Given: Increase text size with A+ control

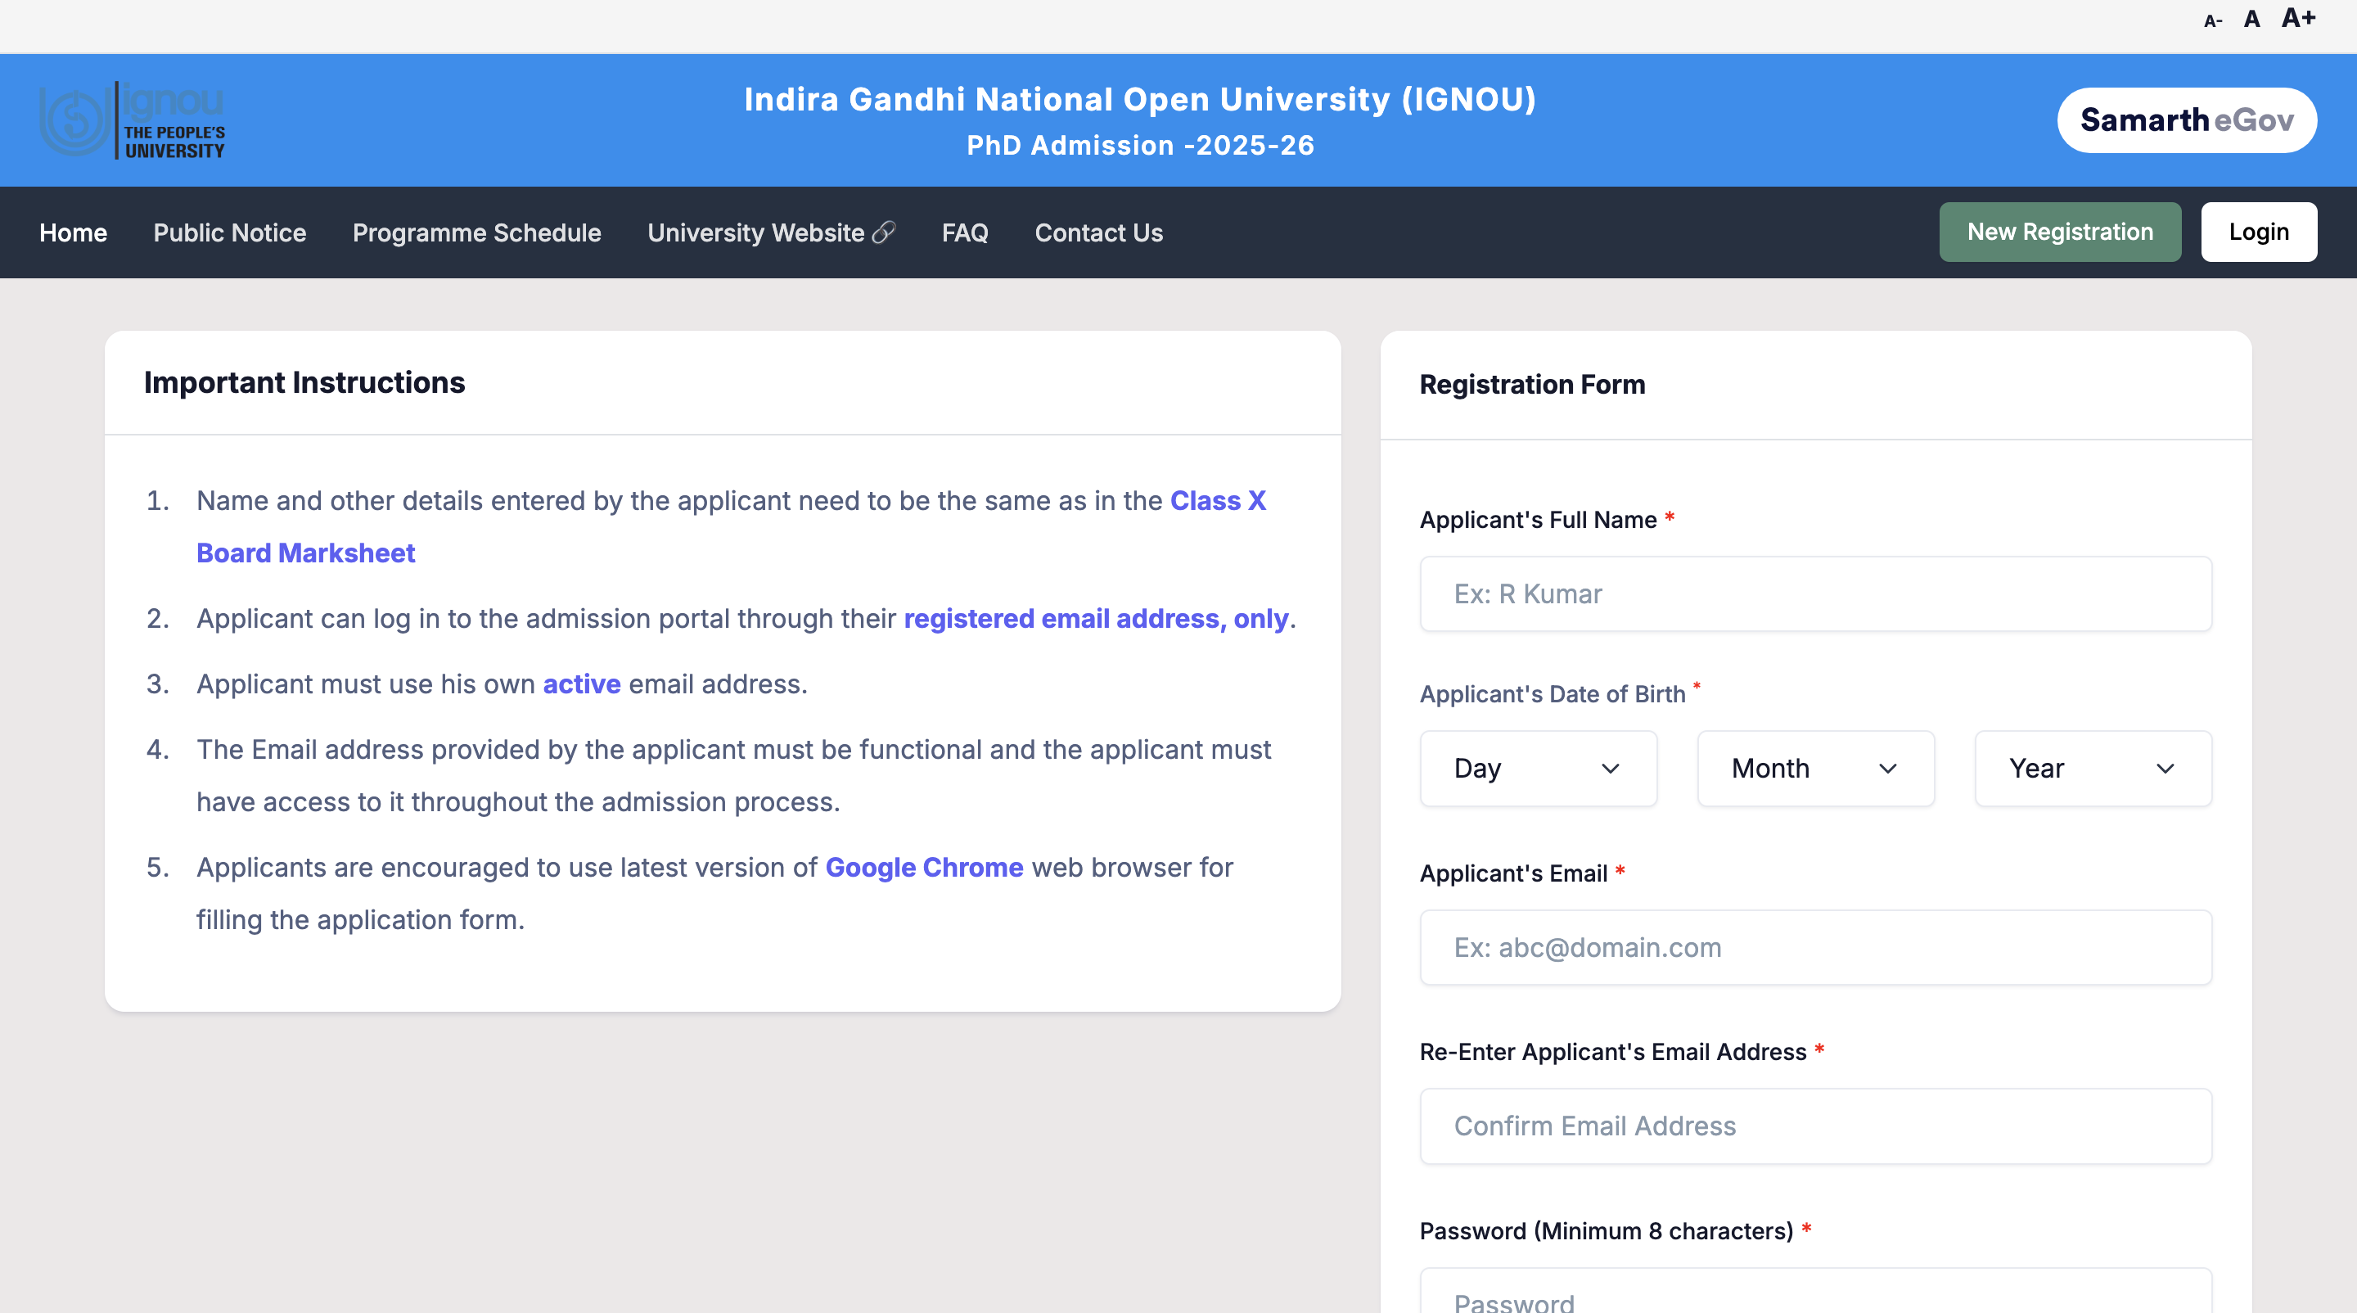Looking at the screenshot, I should point(2297,18).
